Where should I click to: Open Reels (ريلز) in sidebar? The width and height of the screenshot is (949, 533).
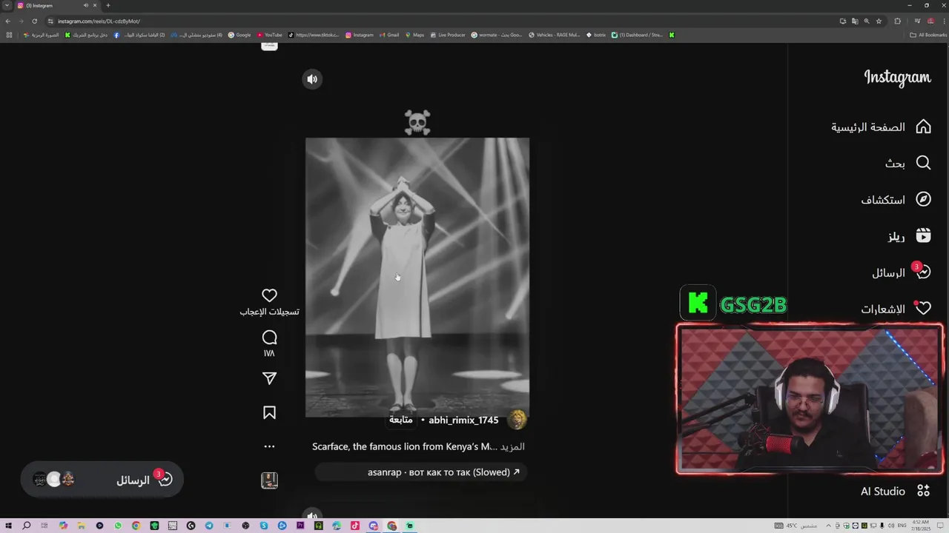[x=909, y=236]
